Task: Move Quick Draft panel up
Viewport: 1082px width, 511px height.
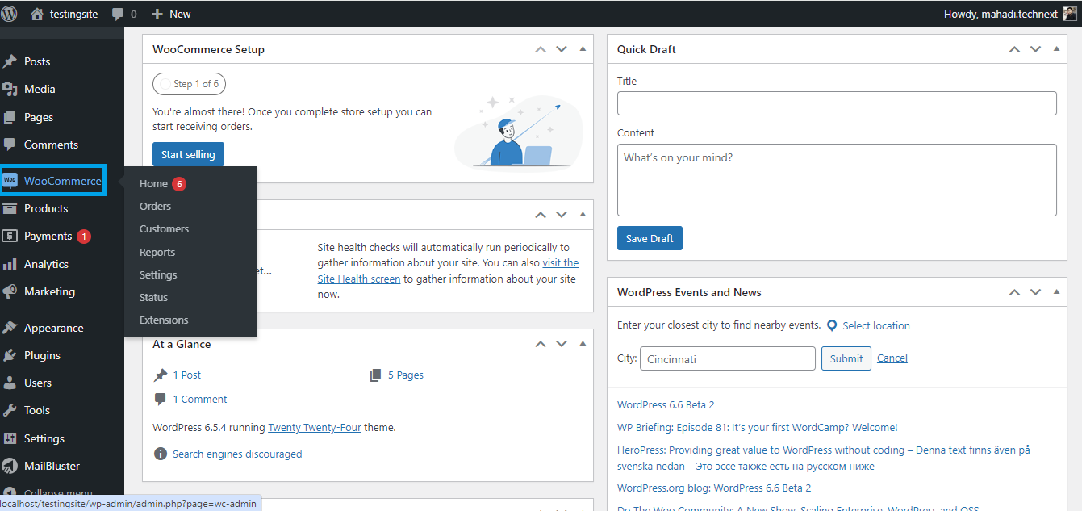Action: pos(1014,49)
